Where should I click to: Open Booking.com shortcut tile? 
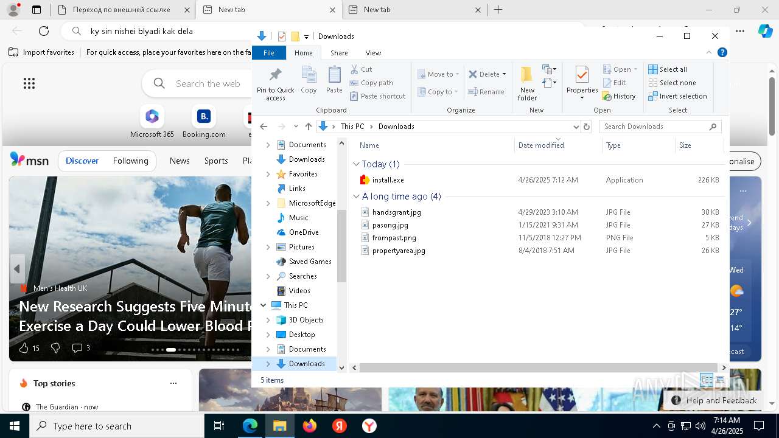pos(204,122)
